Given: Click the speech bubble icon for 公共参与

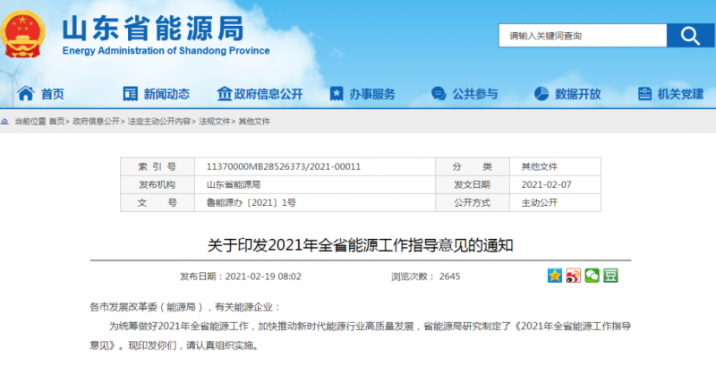Looking at the screenshot, I should tap(439, 94).
